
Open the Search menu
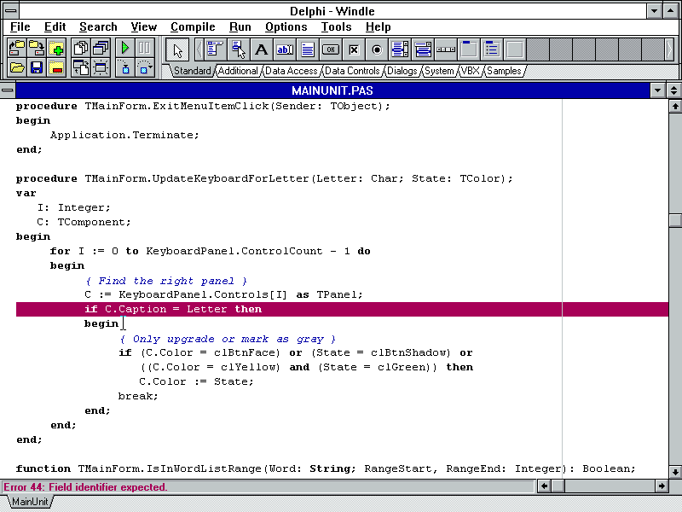pyautogui.click(x=98, y=27)
